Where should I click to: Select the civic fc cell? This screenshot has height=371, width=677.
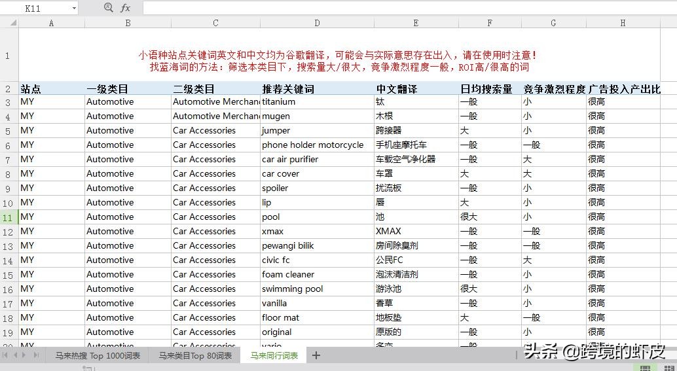(317, 260)
